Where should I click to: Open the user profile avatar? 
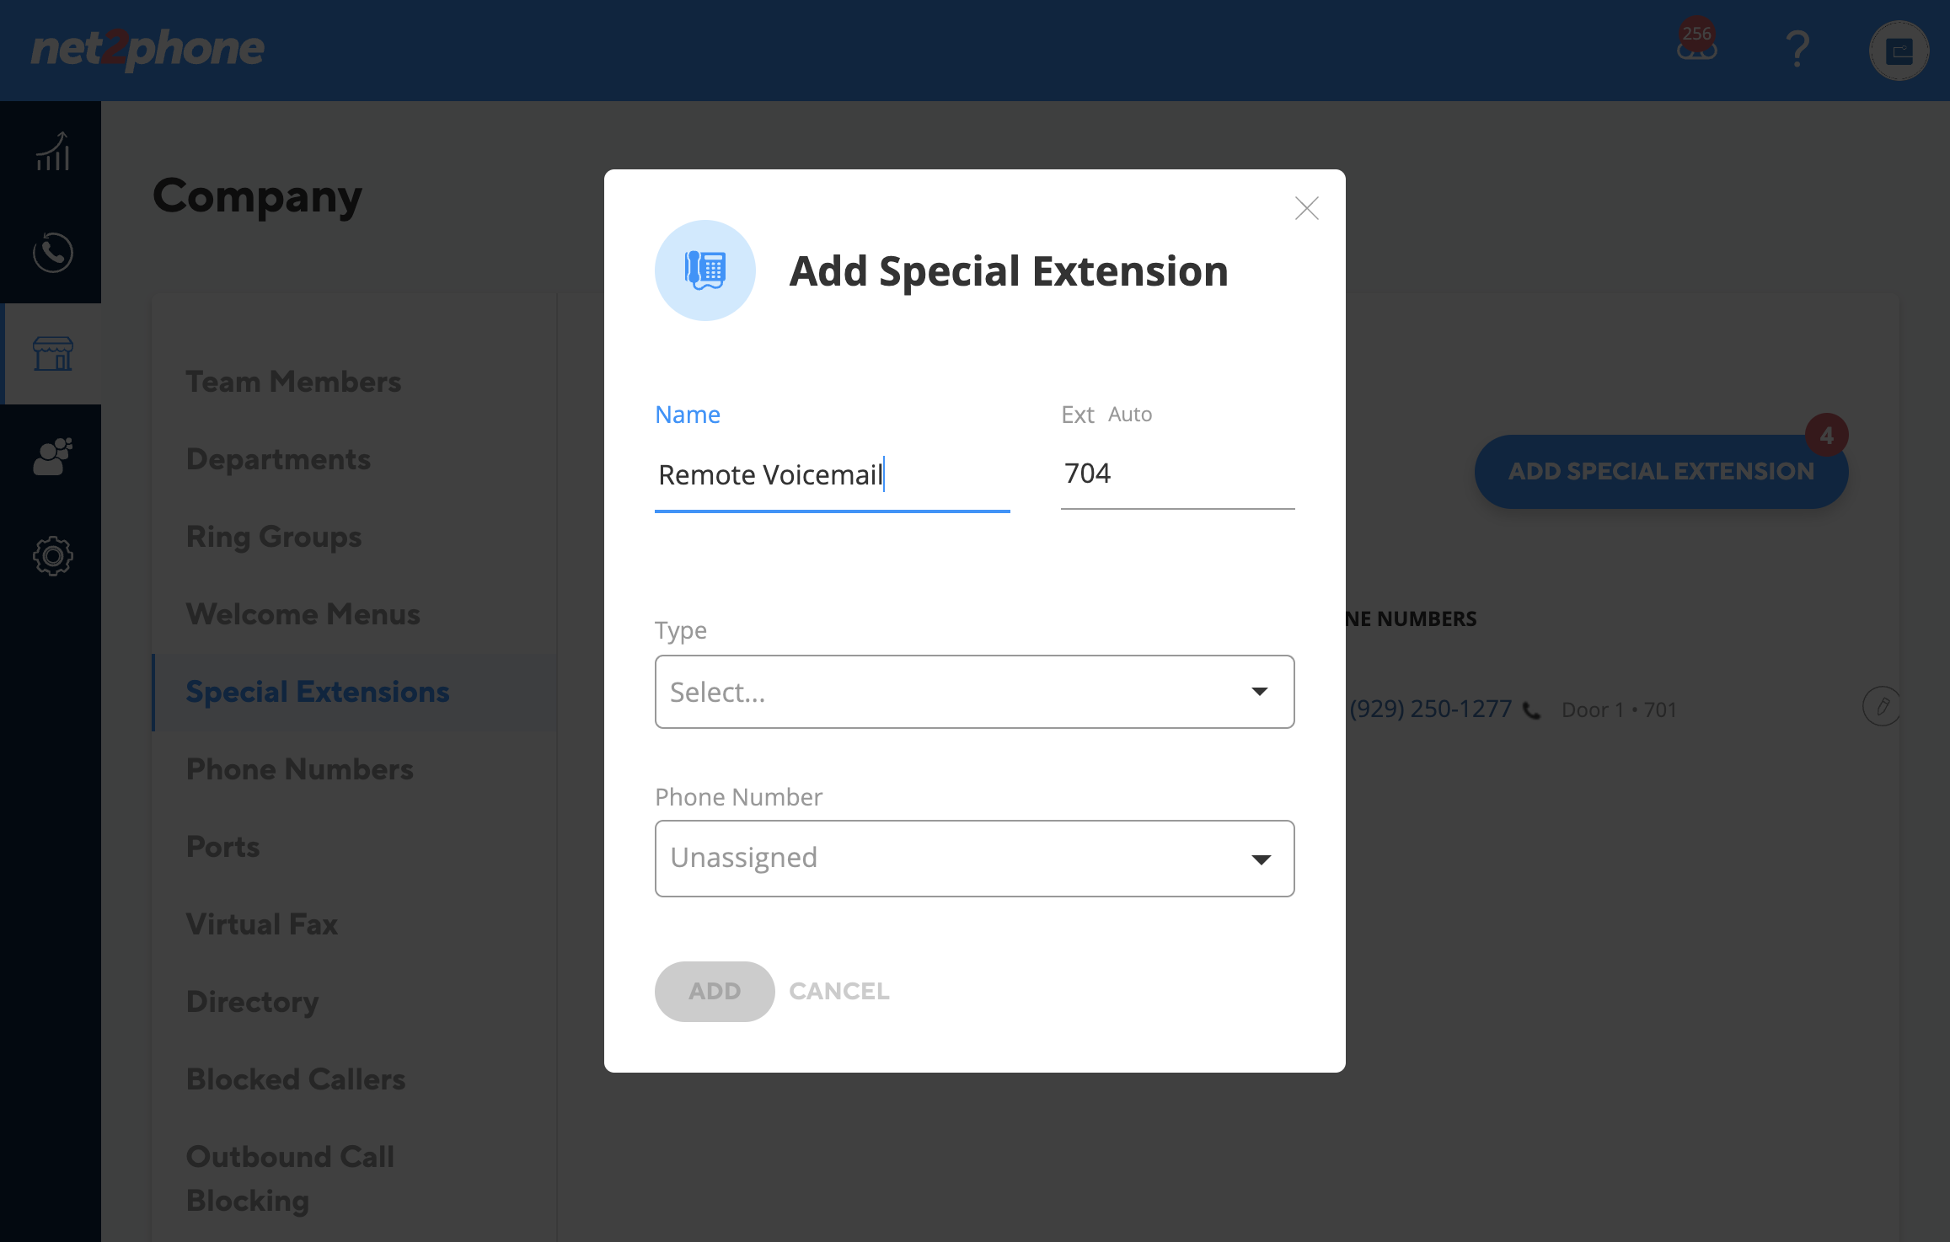point(1899,51)
